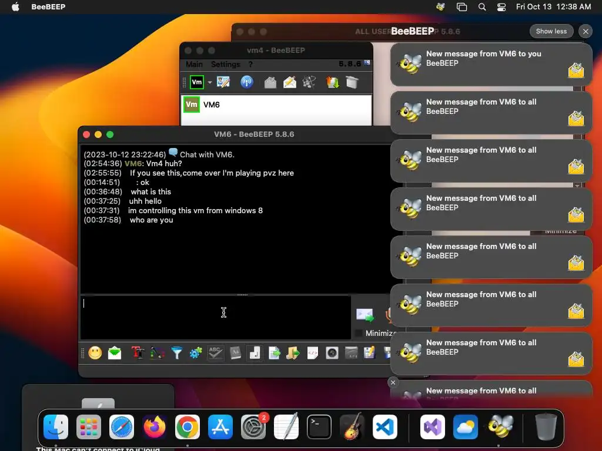Launch Safari from the Dock
Image resolution: width=602 pixels, height=451 pixels.
[x=122, y=427]
